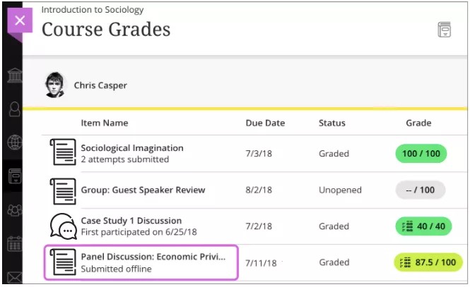Click Chris Casper's profile avatar
470x287 pixels.
(55, 85)
